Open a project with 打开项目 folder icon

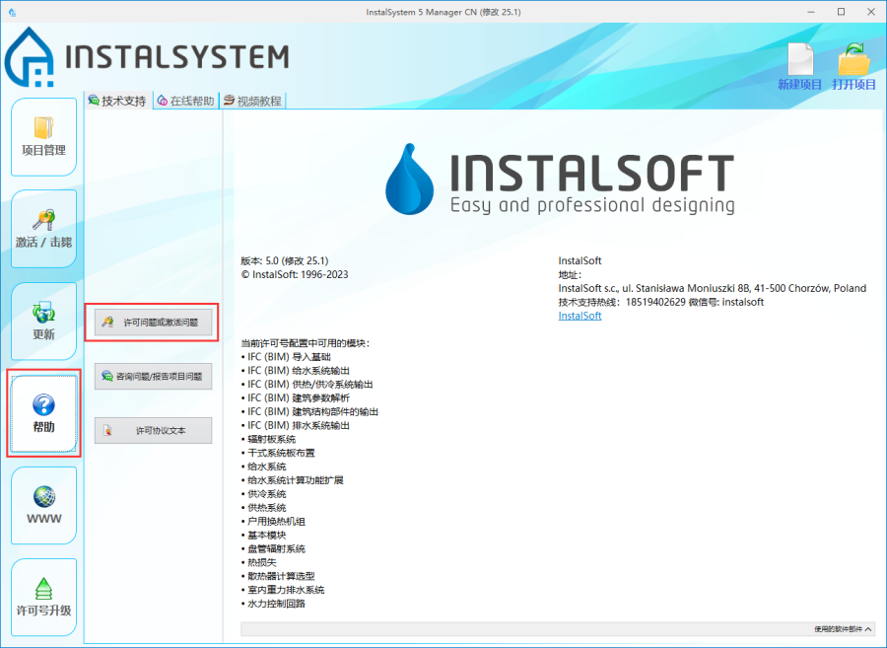pos(853,67)
